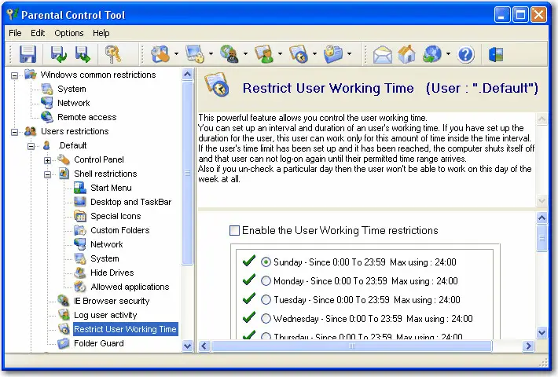The height and width of the screenshot is (377, 558).
Task: Click the globe with user toolbar icon
Action: (x=229, y=54)
